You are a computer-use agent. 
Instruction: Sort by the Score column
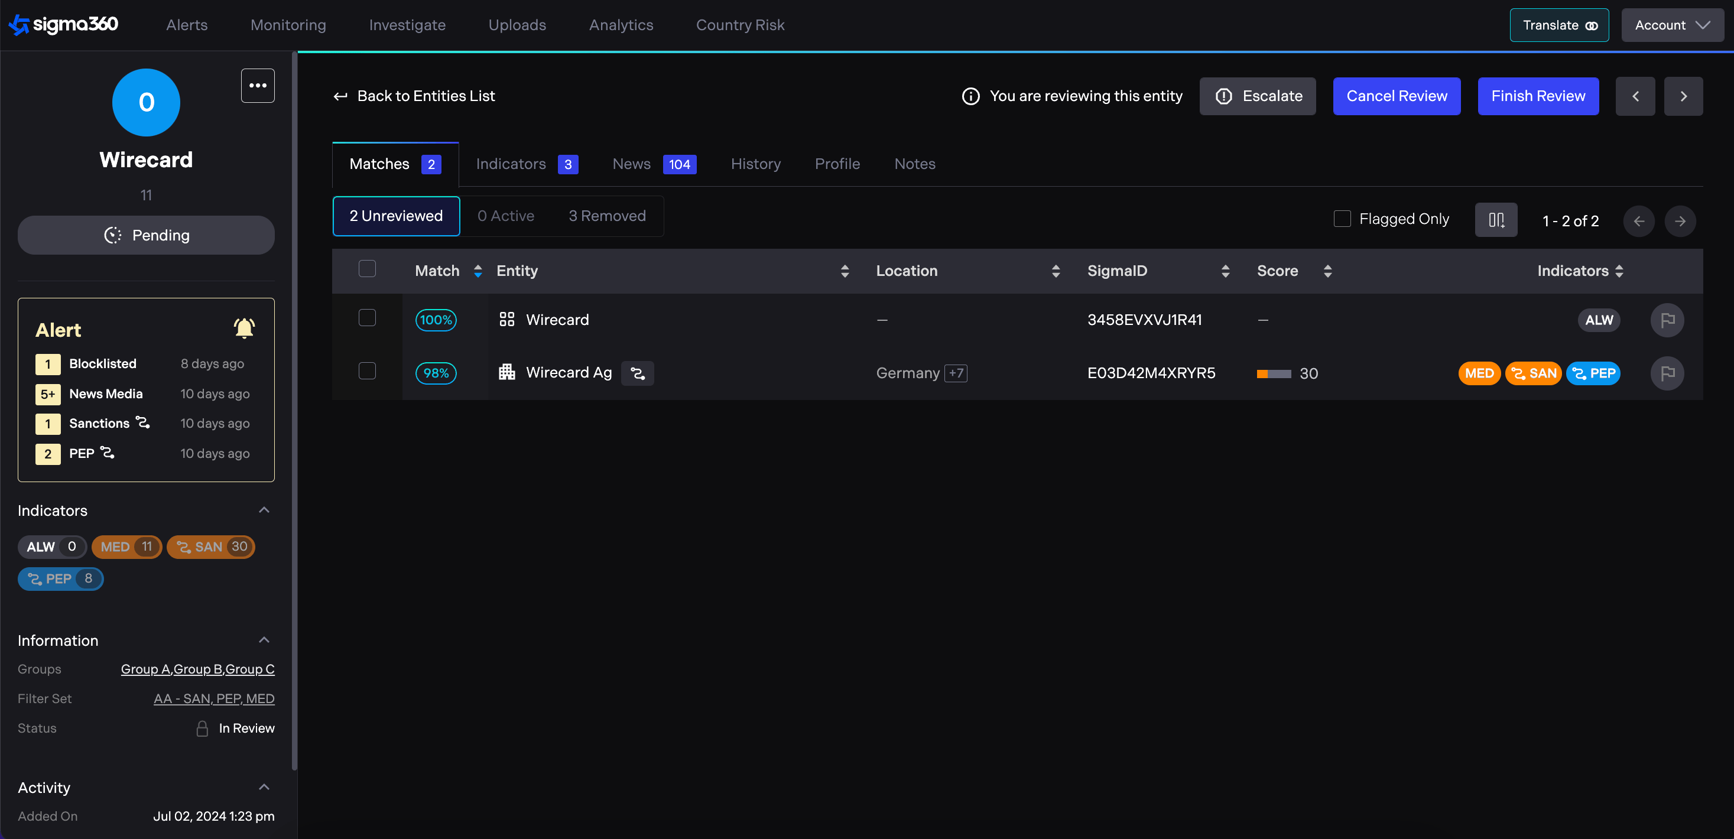1327,271
